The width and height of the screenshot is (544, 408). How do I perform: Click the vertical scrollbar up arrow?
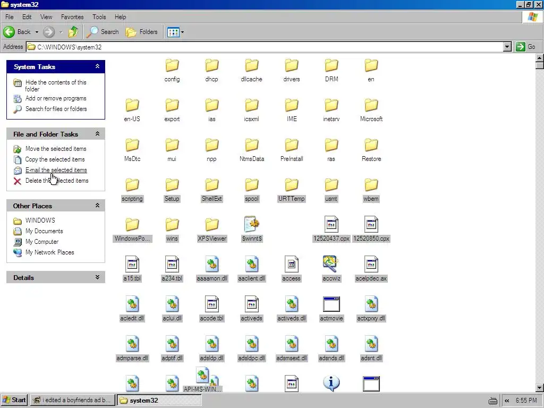540,57
